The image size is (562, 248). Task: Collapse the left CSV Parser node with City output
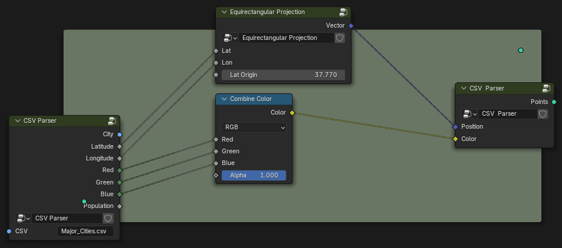point(18,121)
